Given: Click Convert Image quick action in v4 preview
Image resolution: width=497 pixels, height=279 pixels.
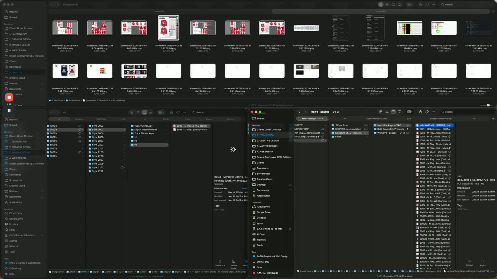Looking at the screenshot, I should tap(233, 264).
